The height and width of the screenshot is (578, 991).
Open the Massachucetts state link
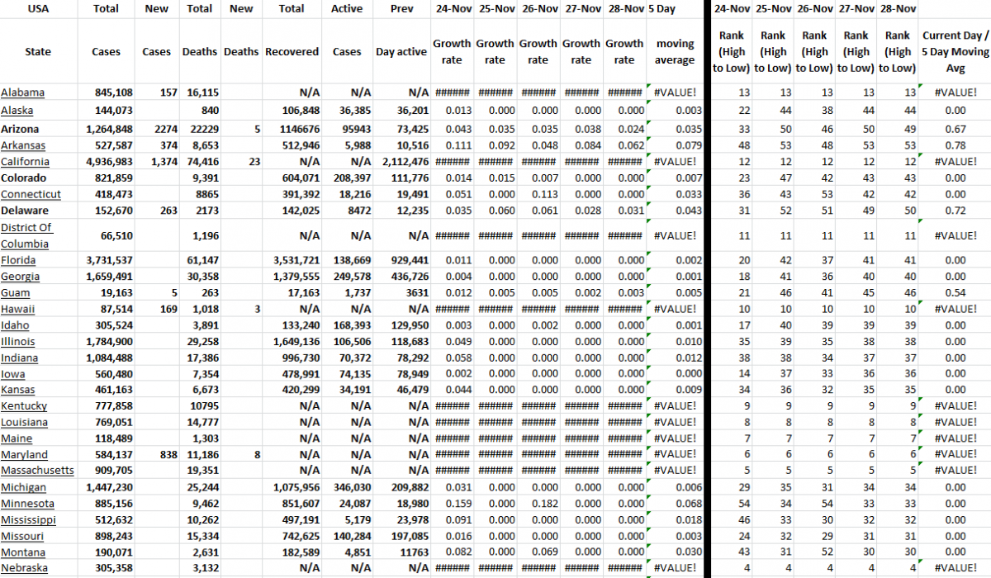(x=33, y=471)
